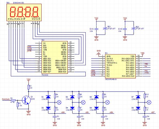
Task: Click the C4 104 capacitor
Action: (145, 117)
